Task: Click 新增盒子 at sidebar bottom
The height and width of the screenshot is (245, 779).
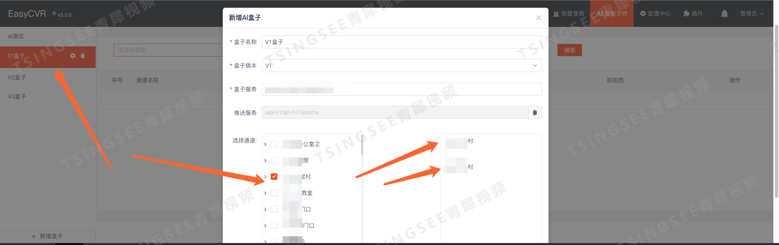Action: pyautogui.click(x=47, y=236)
